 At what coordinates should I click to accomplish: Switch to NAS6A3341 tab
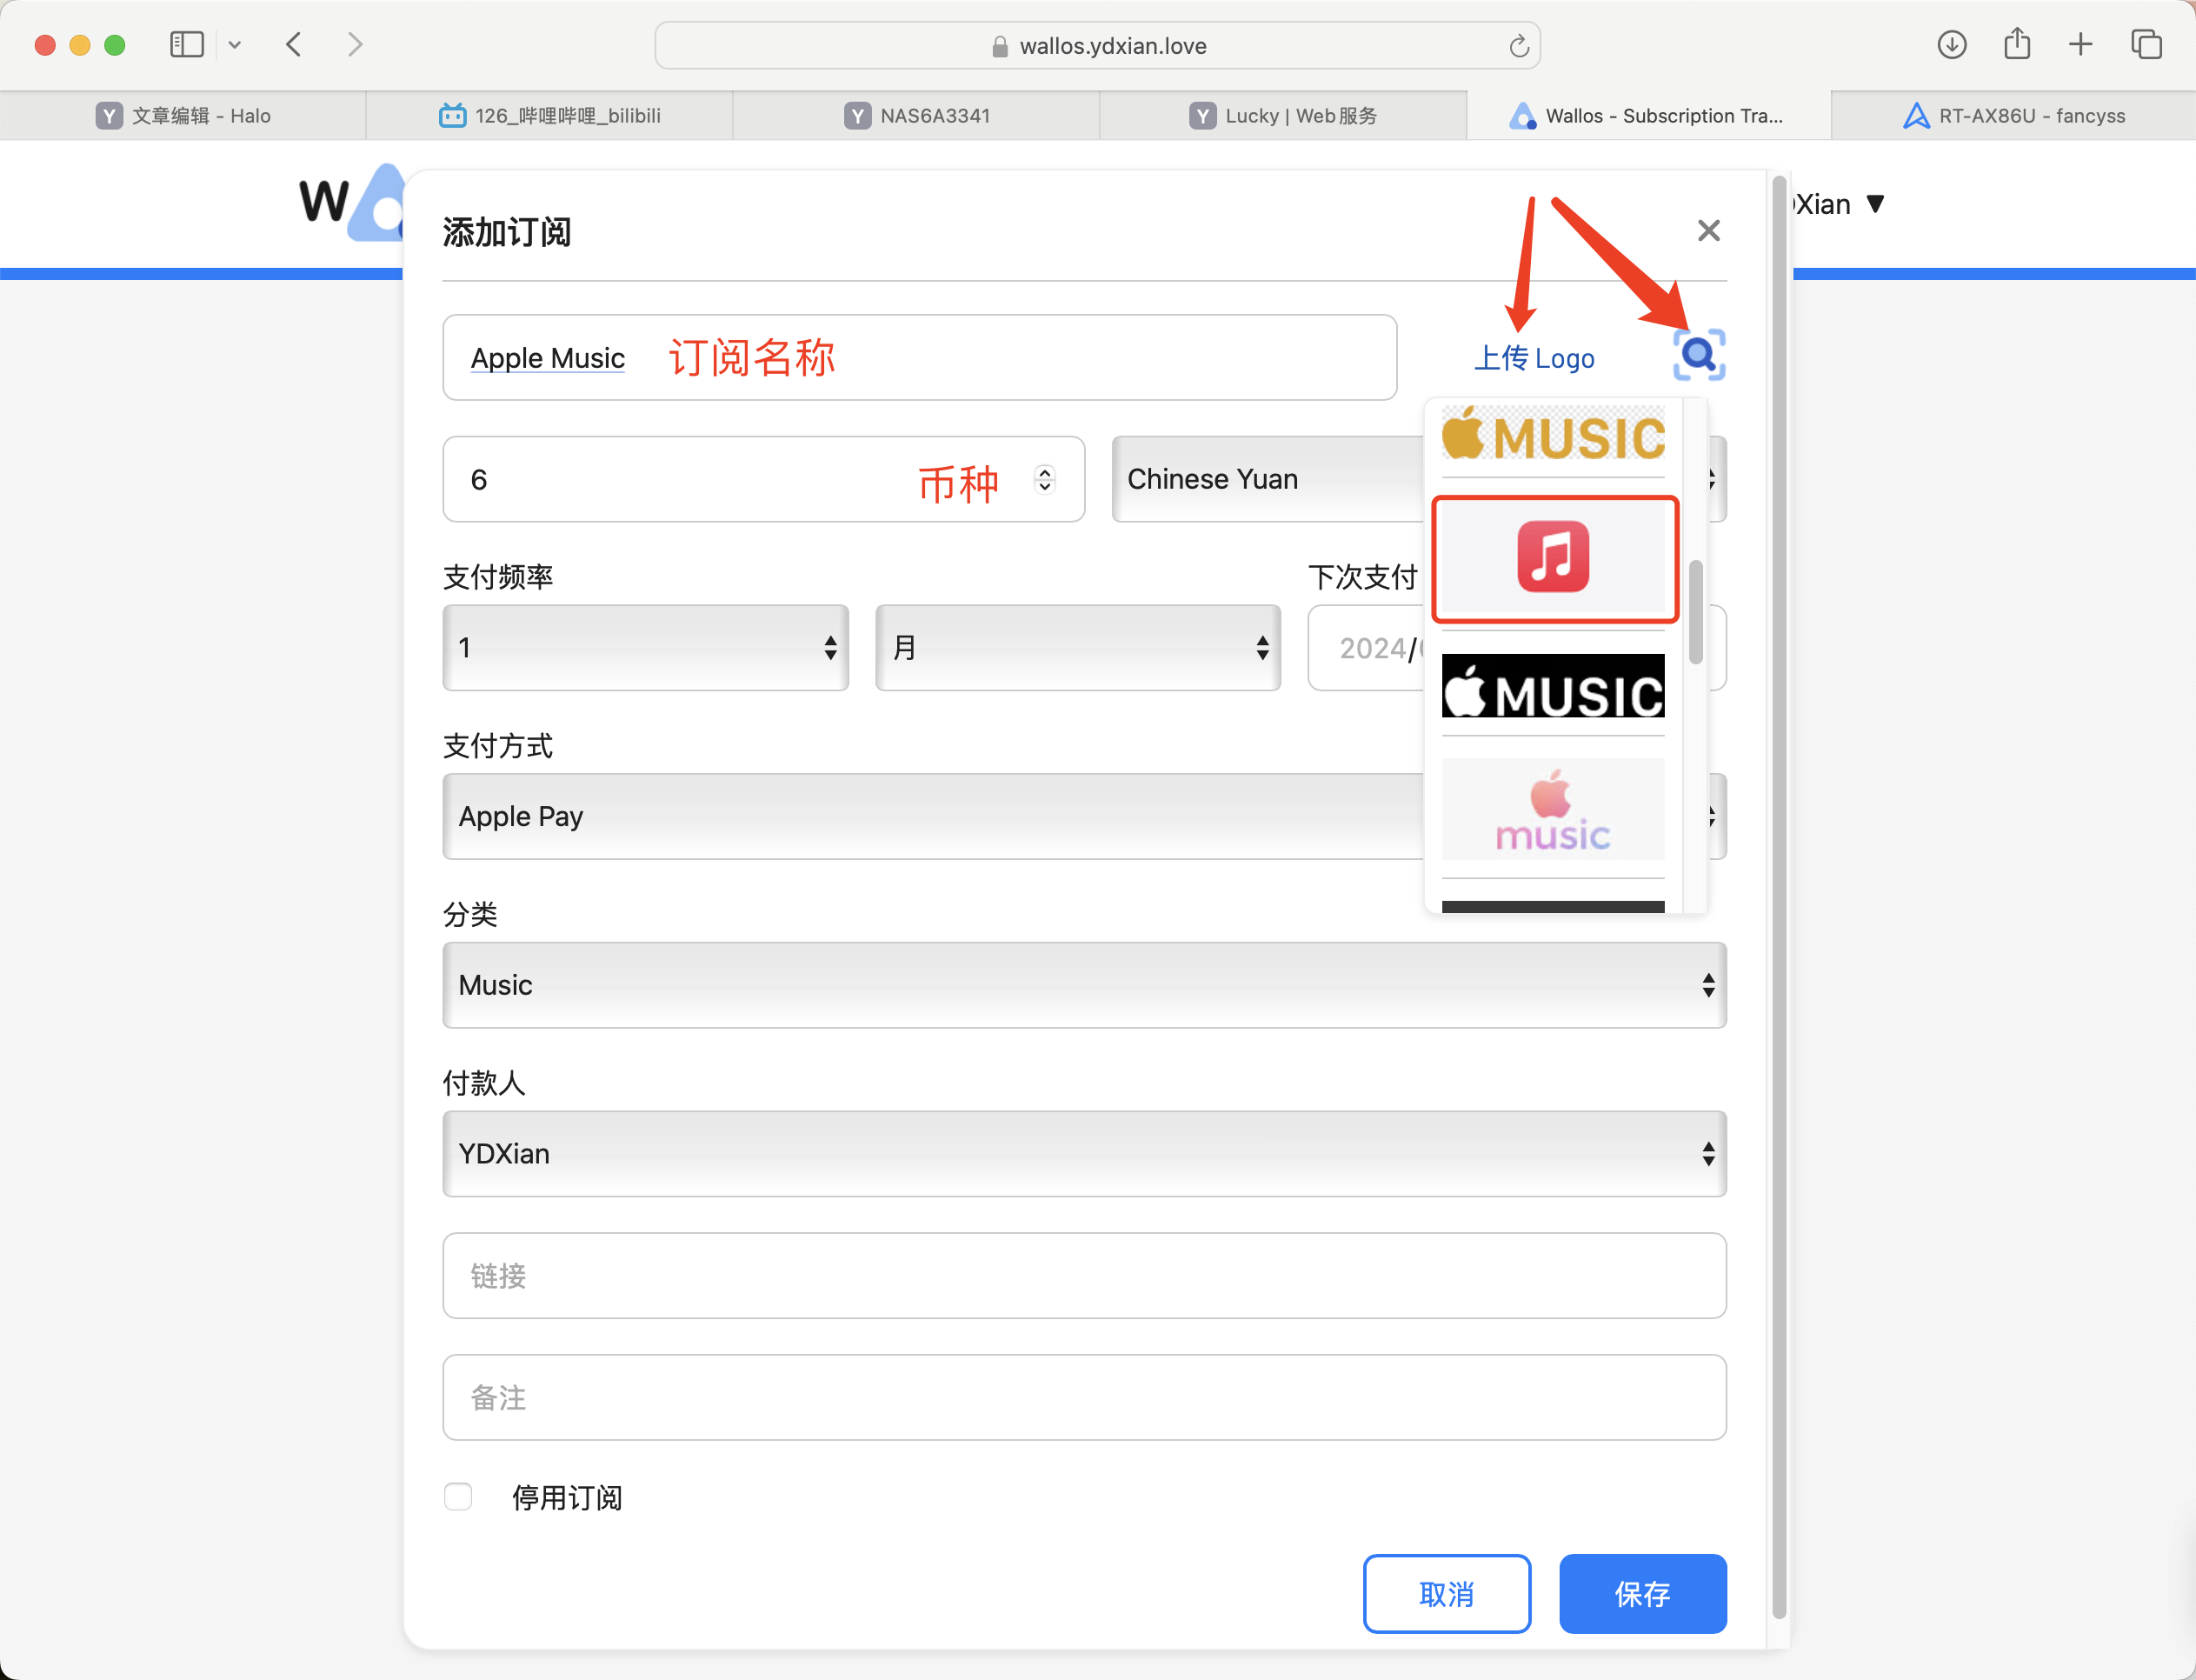916,116
